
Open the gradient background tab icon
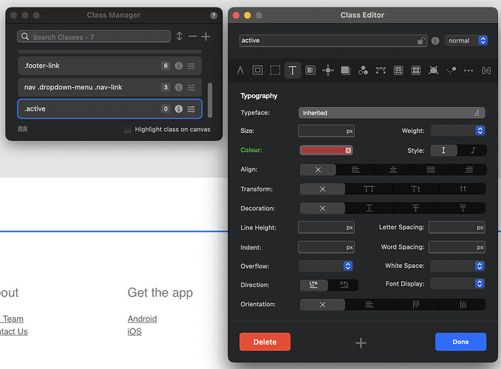(x=310, y=70)
